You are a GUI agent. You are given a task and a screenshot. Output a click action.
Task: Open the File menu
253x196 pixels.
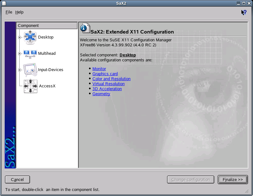coord(9,12)
